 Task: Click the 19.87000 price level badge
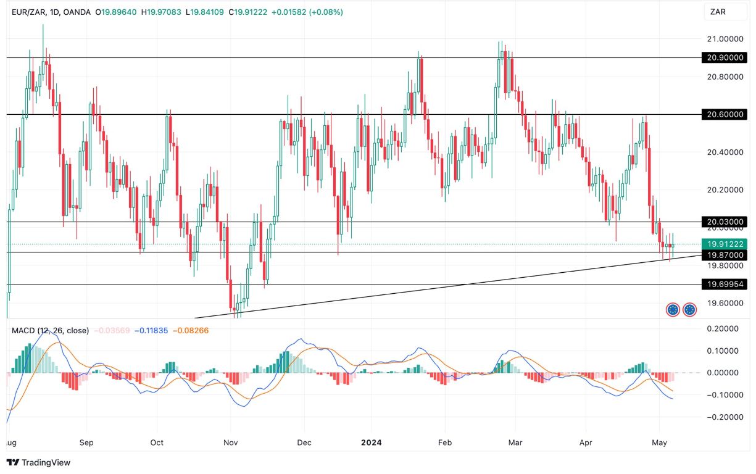coord(725,255)
